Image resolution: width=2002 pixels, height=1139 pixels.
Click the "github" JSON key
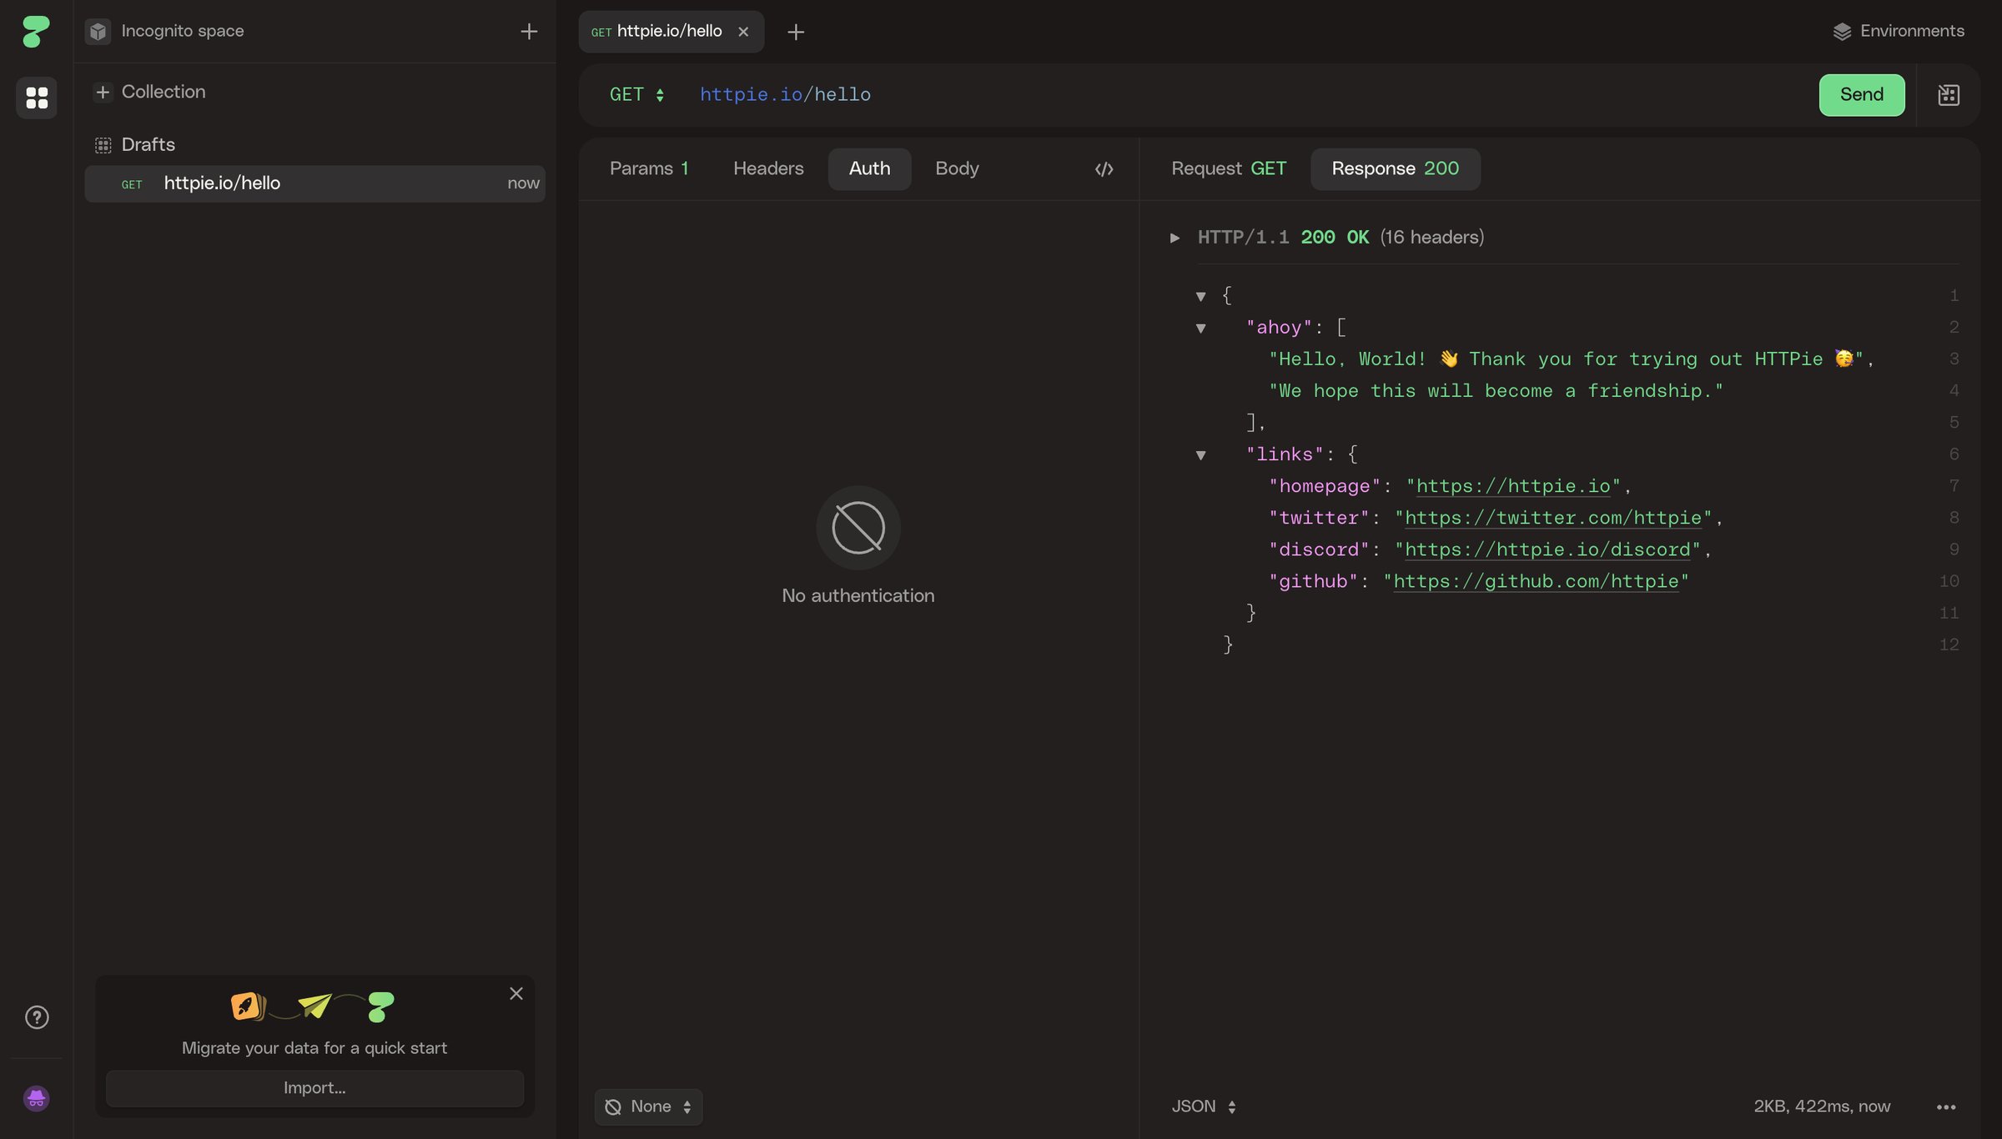click(x=1314, y=581)
